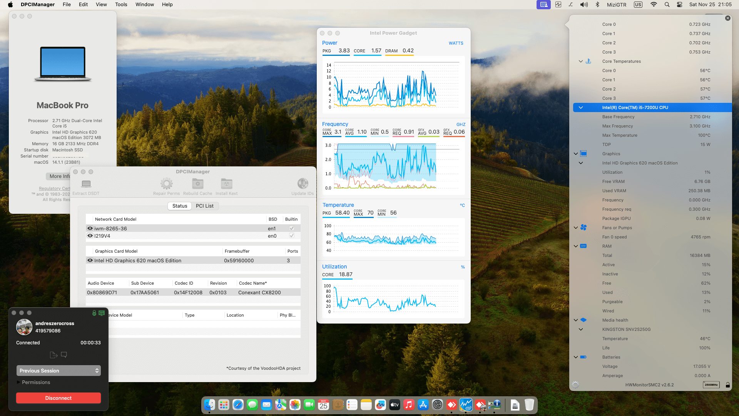
Task: Switch to the PCI List tab
Action: (204, 206)
